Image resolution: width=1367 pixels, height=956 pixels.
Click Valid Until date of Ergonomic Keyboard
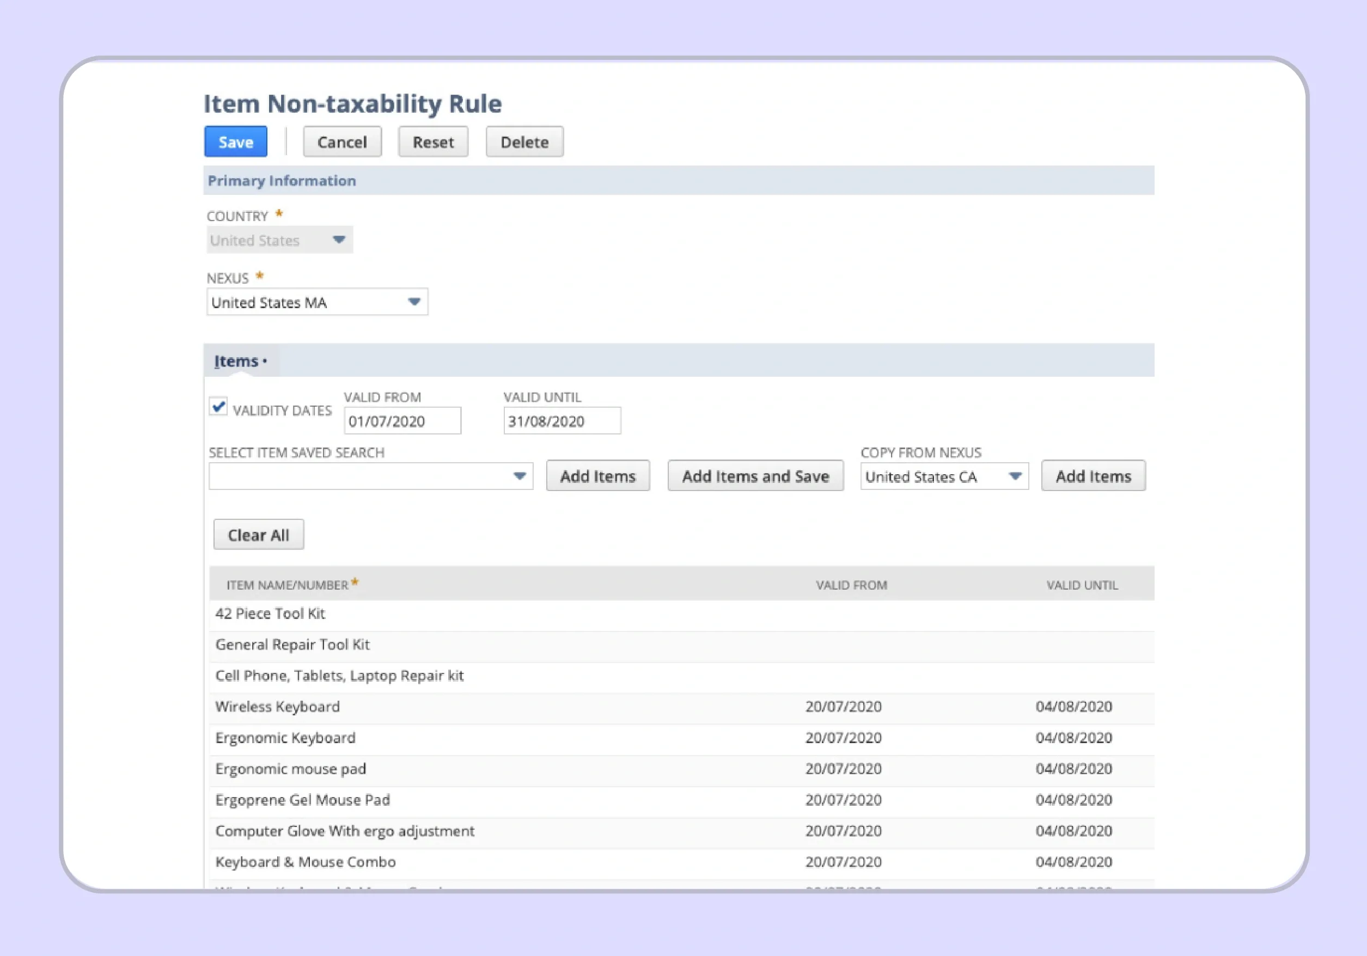click(1073, 738)
